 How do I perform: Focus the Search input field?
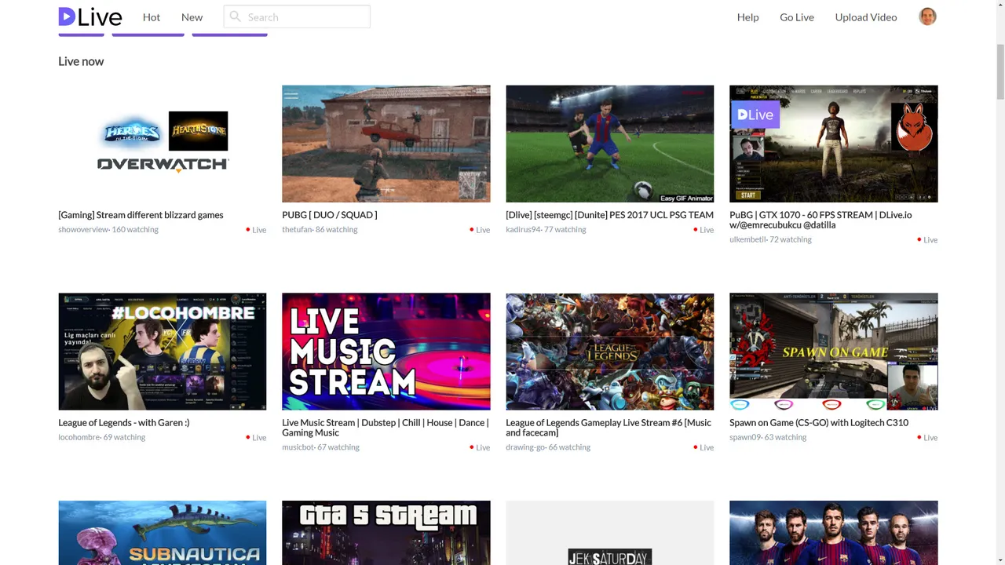point(297,16)
